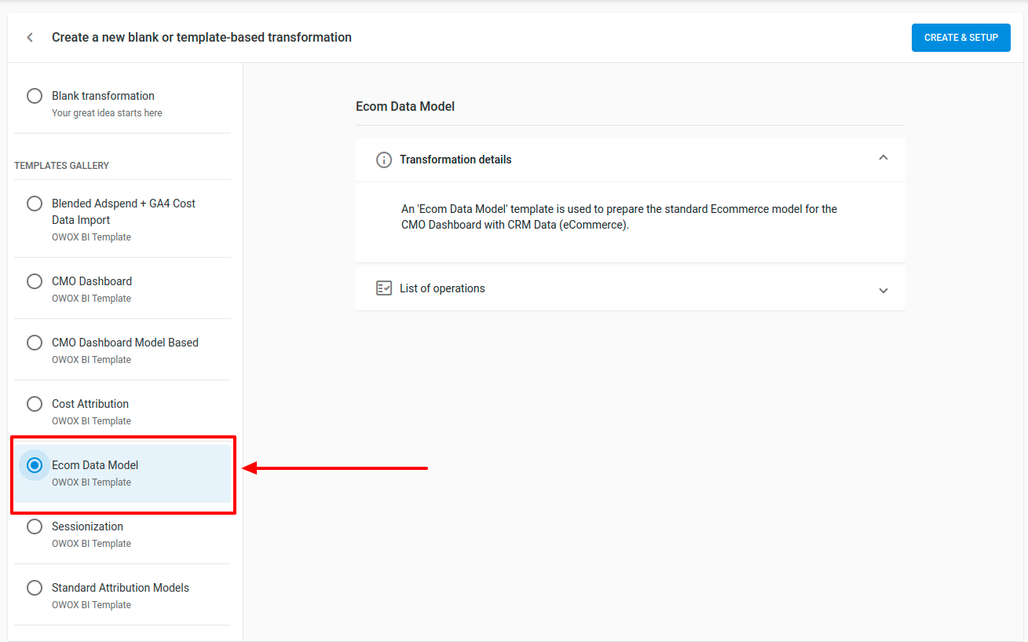
Task: Pick the CMO Dashboard Model Based radio
Action: 35,343
